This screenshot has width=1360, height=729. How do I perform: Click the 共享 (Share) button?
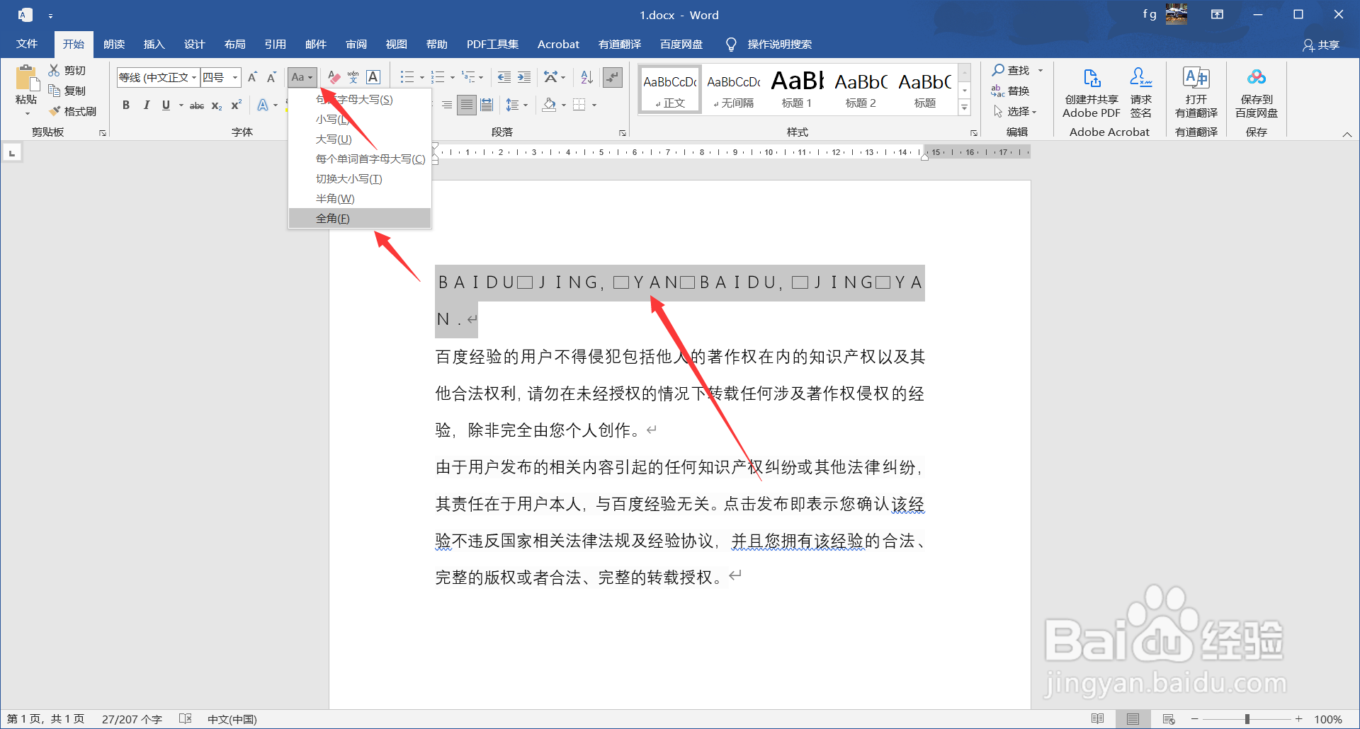pos(1321,45)
